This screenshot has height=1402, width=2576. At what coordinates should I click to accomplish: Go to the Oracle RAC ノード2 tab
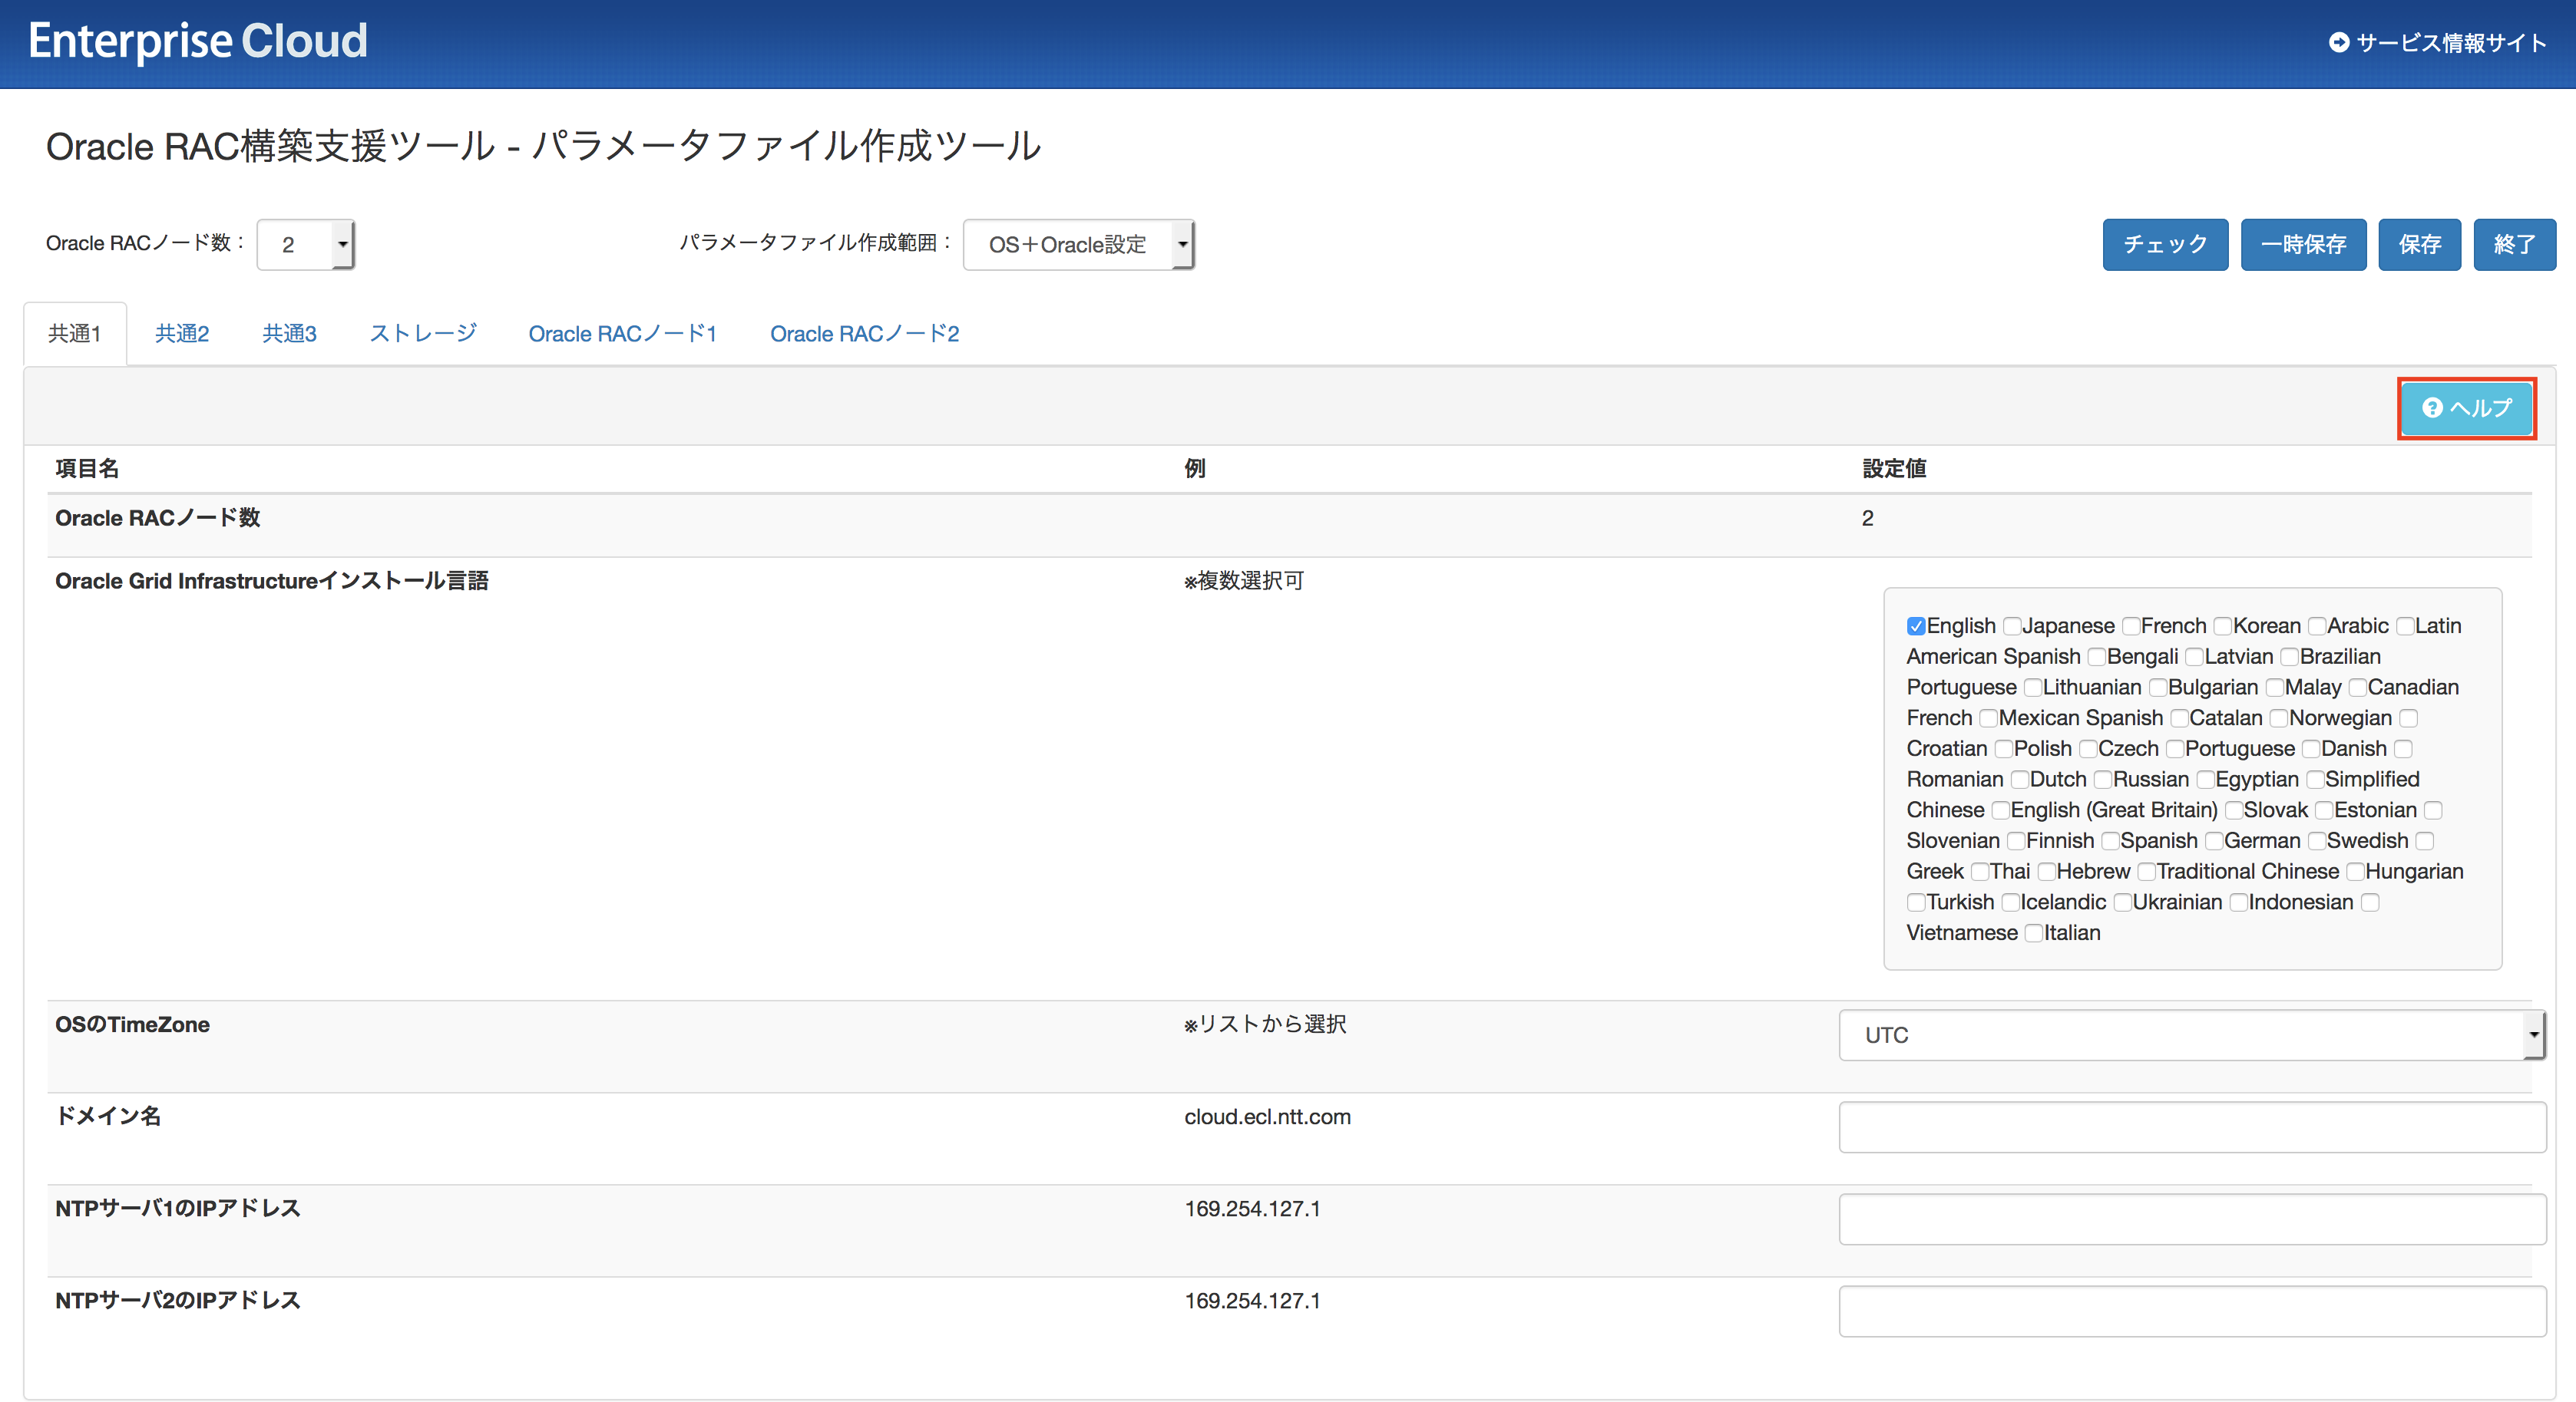864,334
